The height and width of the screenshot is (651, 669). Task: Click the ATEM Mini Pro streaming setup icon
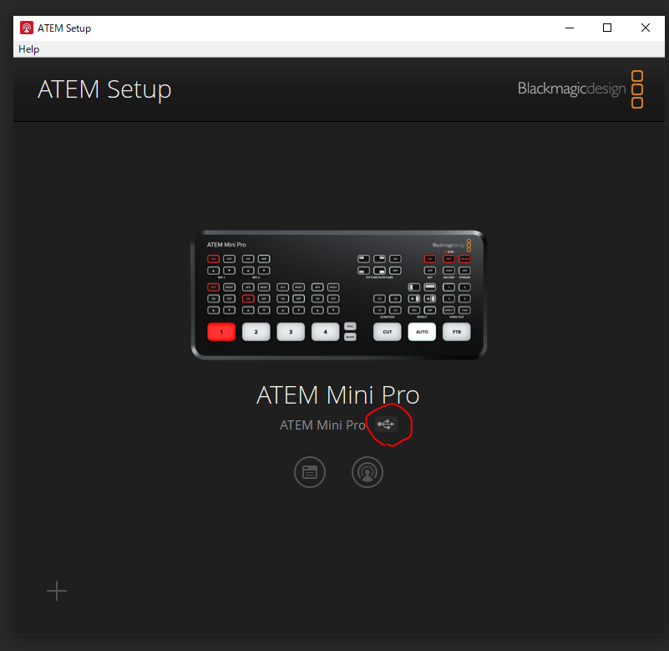[x=367, y=472]
